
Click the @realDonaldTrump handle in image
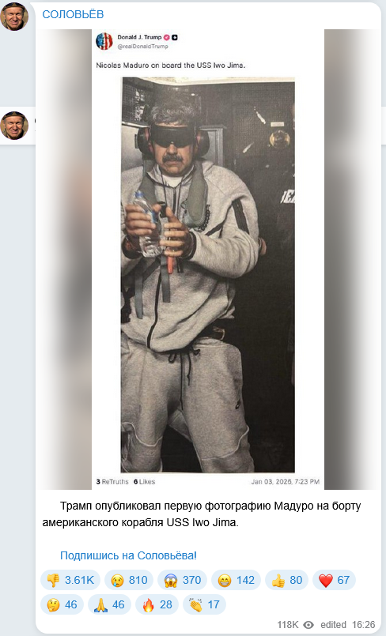coord(142,47)
